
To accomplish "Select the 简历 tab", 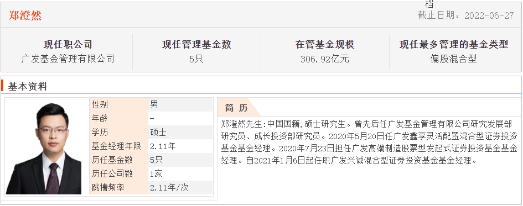I will pyautogui.click(x=236, y=108).
